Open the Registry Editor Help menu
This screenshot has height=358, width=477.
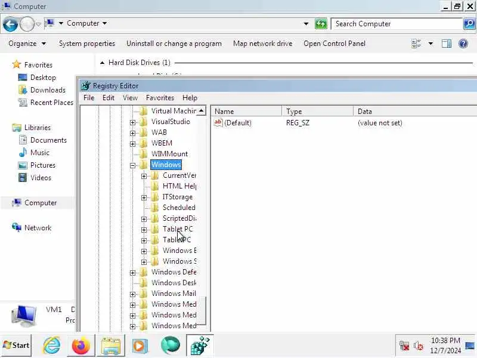(x=190, y=98)
